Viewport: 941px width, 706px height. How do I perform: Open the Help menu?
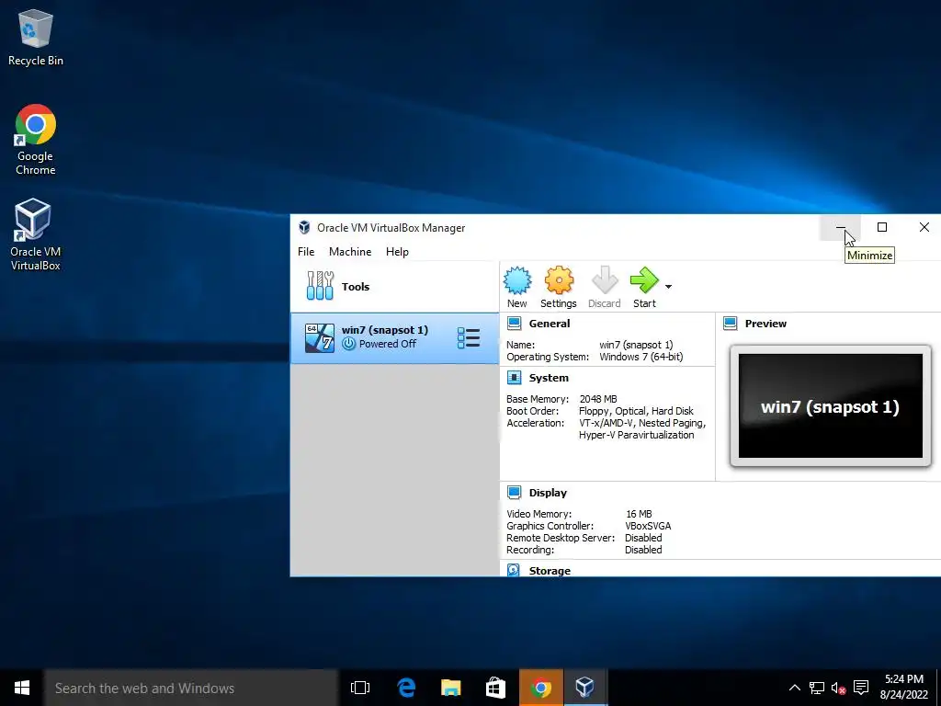tap(397, 252)
